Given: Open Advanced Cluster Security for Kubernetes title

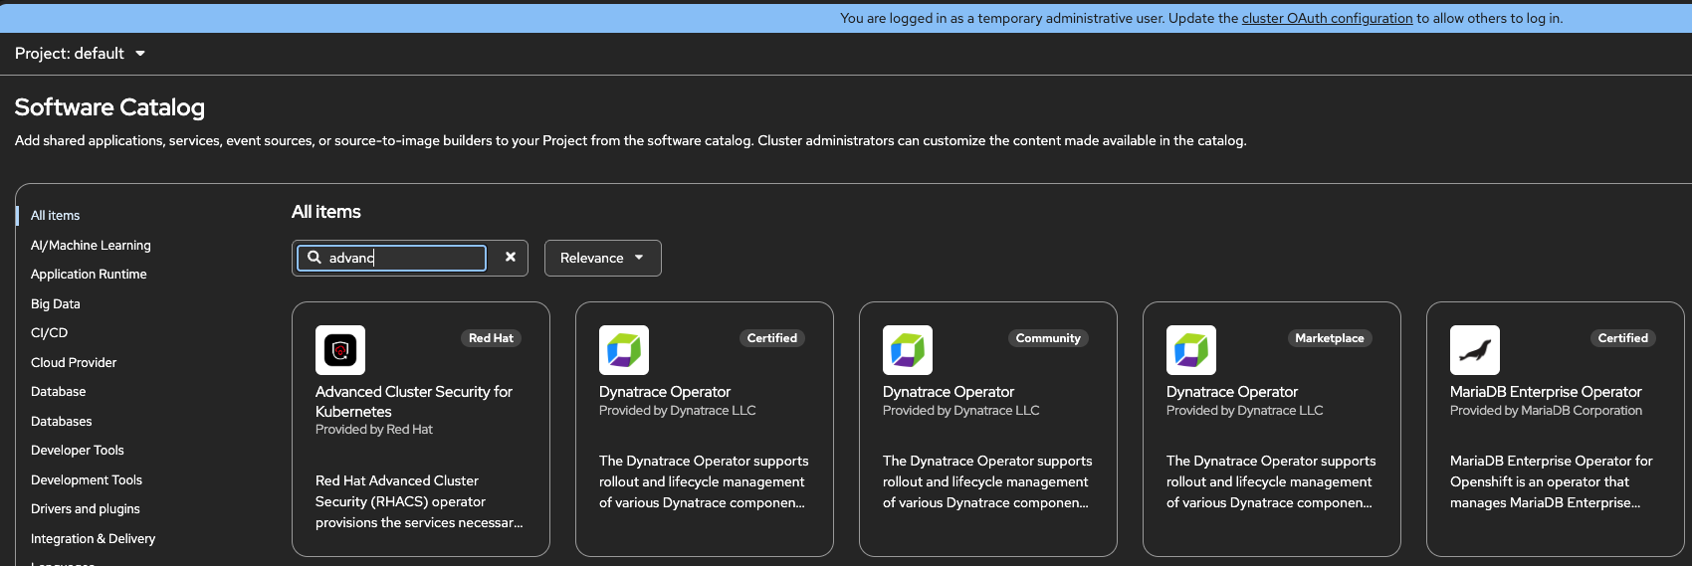Looking at the screenshot, I should tap(414, 402).
